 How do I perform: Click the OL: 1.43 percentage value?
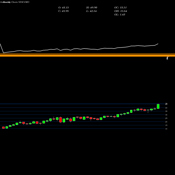coord(120,15)
